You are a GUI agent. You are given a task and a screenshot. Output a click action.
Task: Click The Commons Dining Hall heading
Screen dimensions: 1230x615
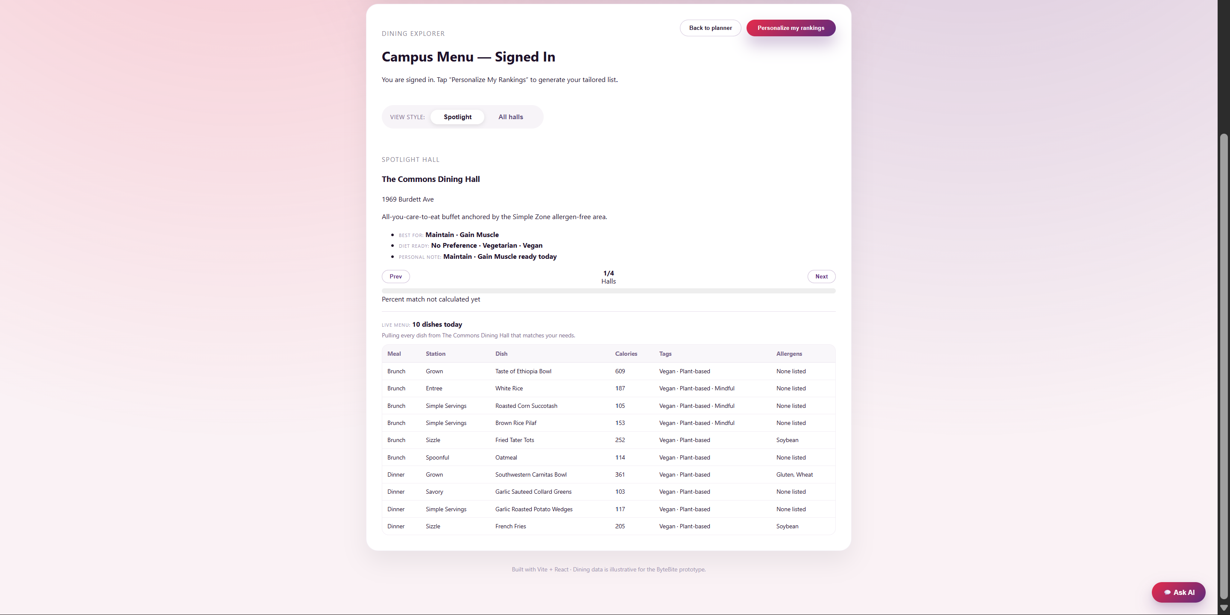tap(430, 179)
